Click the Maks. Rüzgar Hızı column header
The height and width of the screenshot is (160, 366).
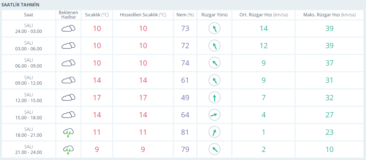click(x=329, y=15)
